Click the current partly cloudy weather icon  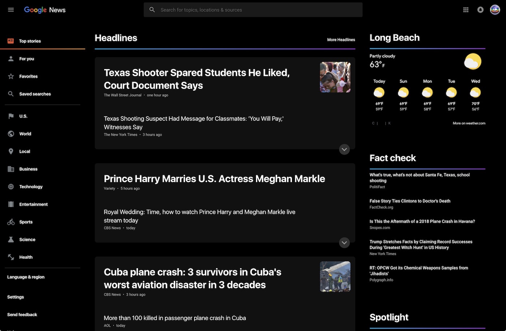tap(472, 61)
